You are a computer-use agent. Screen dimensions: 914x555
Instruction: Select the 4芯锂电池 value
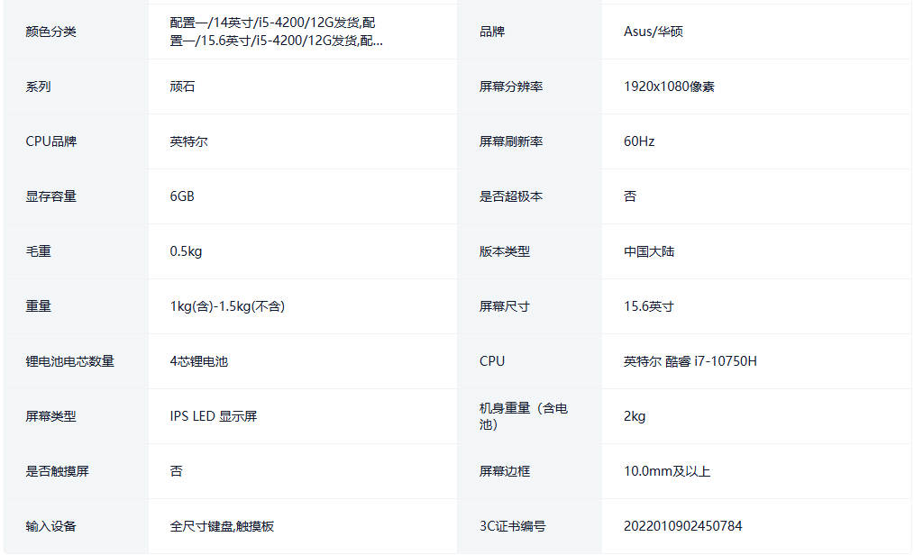pos(198,361)
